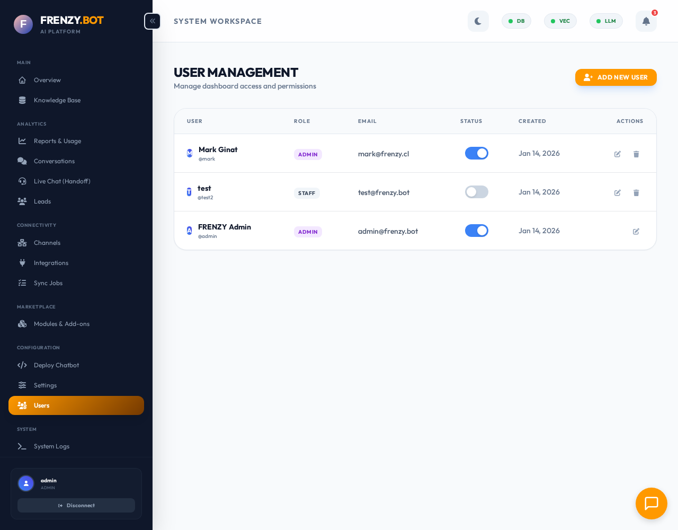
Task: Check the VEC status indicator
Action: [x=560, y=21]
